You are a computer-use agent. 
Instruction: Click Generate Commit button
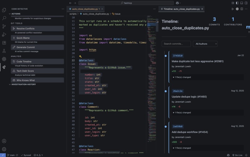point(37,47)
